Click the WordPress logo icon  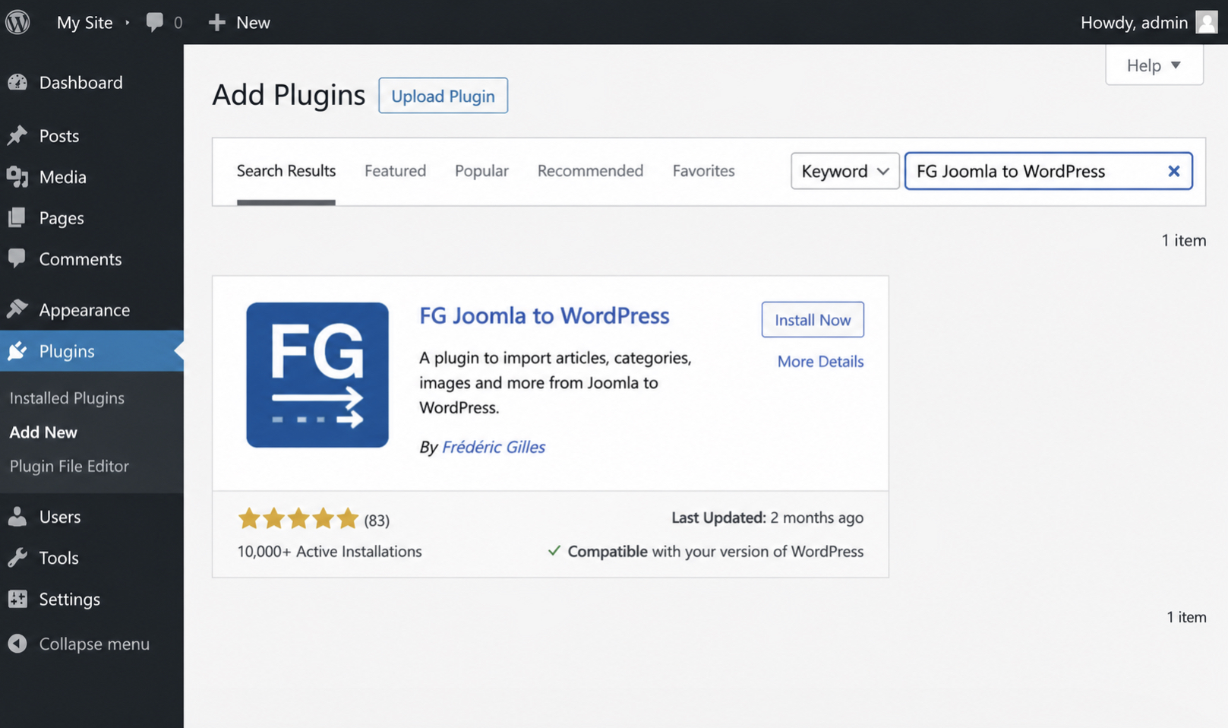(x=17, y=22)
